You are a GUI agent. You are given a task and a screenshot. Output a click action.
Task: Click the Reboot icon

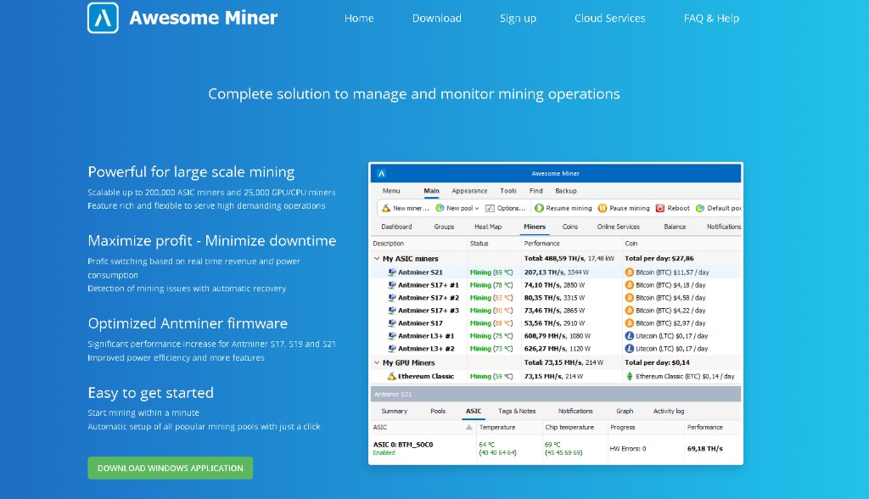660,208
